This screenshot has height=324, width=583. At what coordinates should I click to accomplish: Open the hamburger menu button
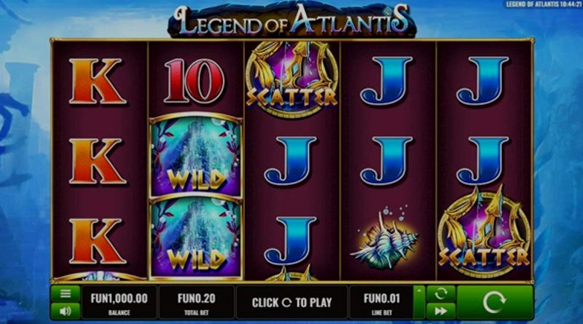pos(66,294)
